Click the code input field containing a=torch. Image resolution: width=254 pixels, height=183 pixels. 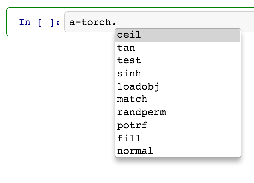91,22
